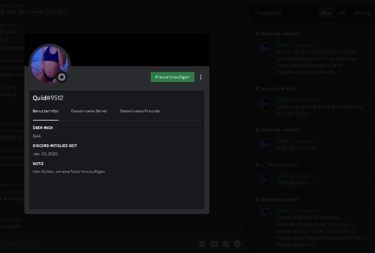
Task: Click the avatar beside the verkaufe laby mod message
Action: tap(266, 214)
